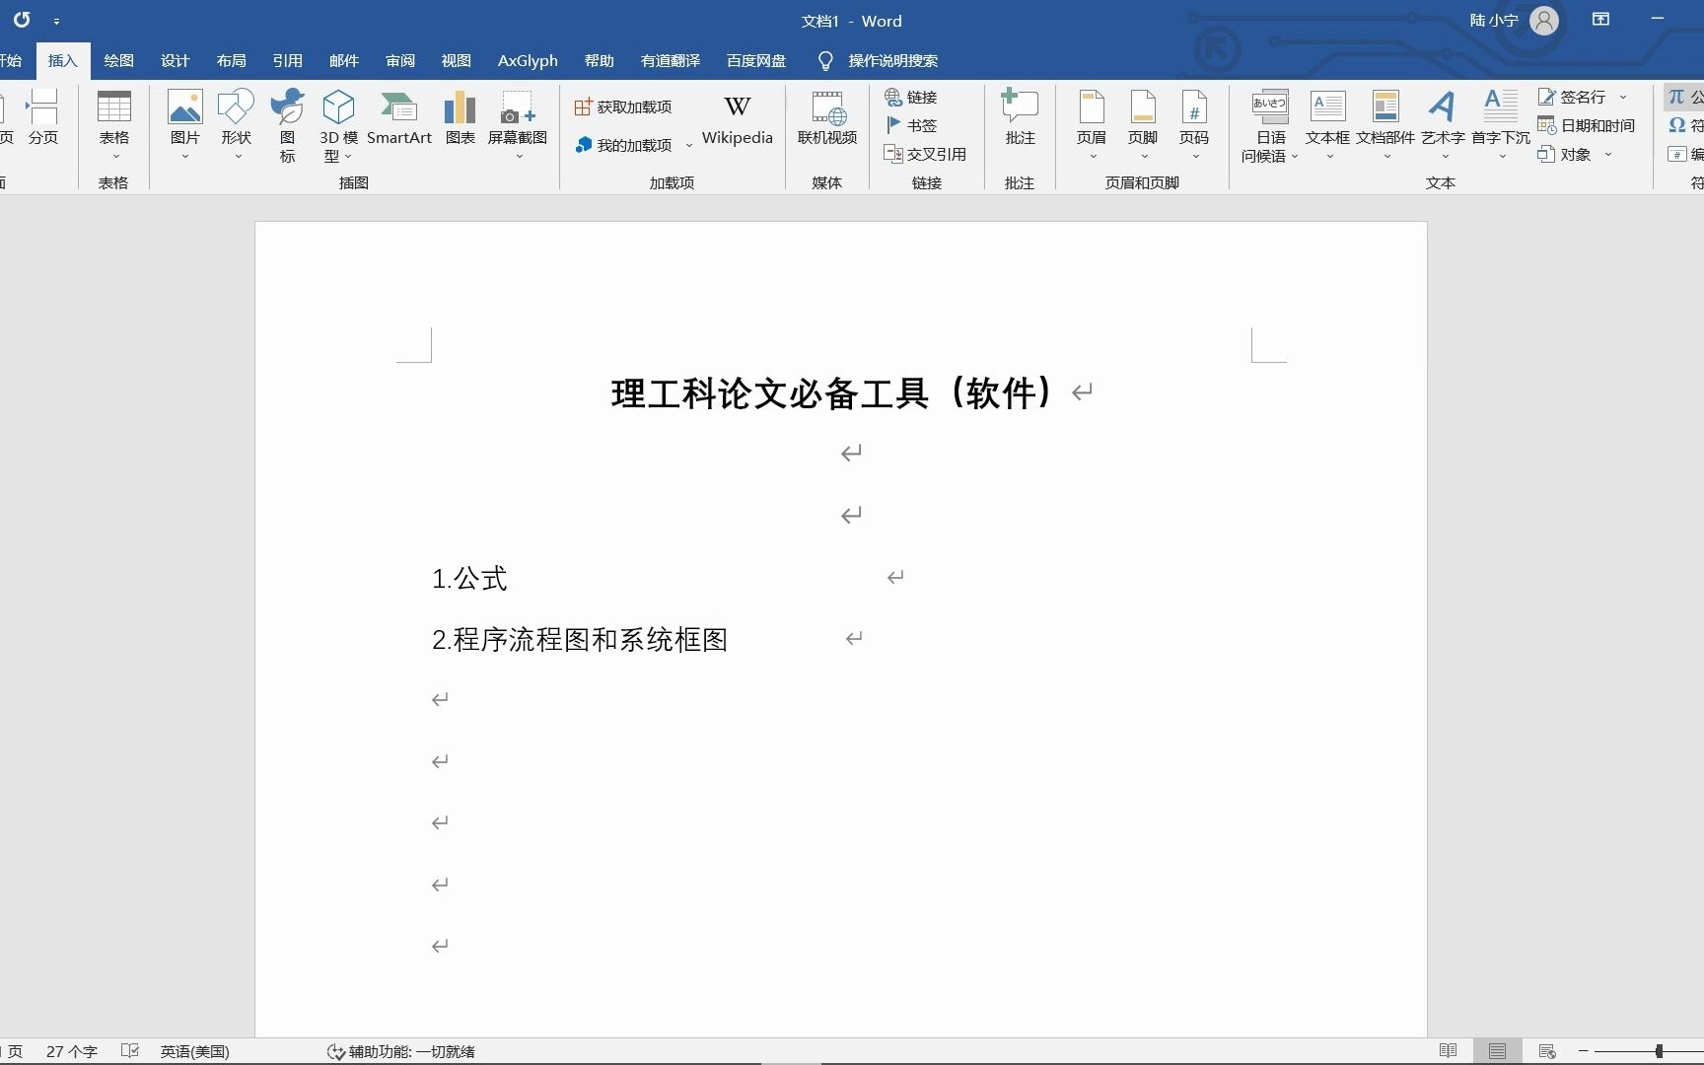This screenshot has width=1704, height=1065.
Task: Open the 表格 table insert tool
Action: click(114, 125)
